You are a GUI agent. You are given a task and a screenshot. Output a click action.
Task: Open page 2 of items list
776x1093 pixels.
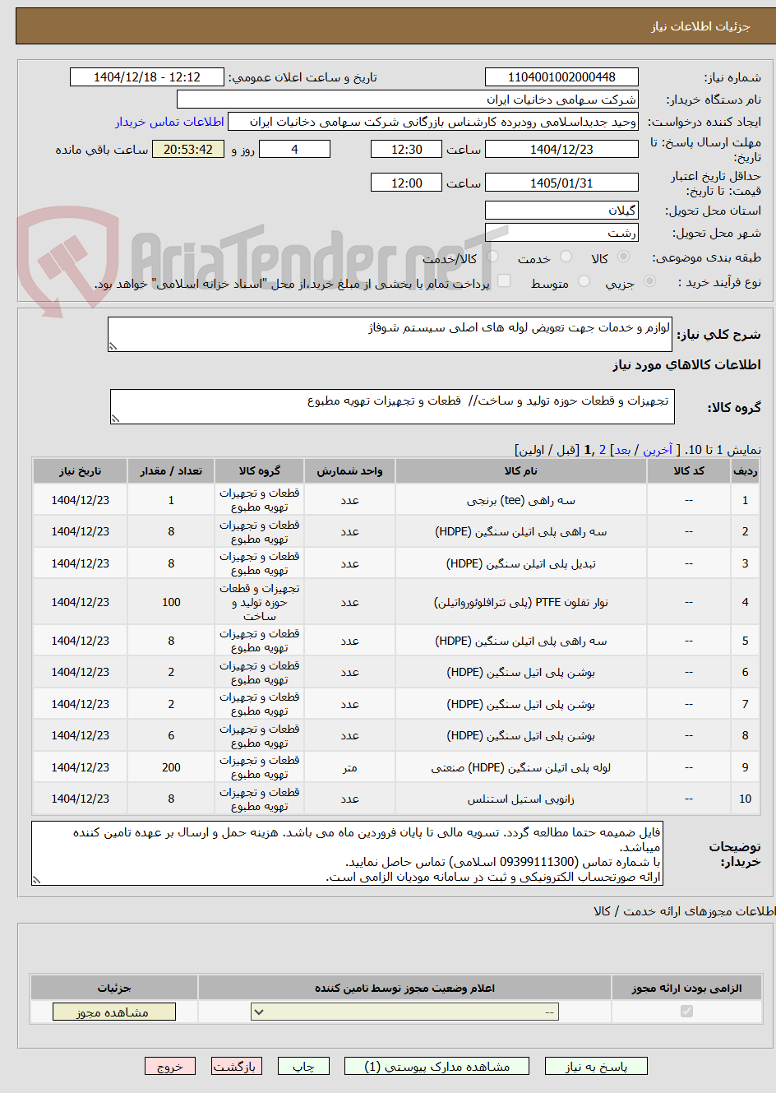[x=602, y=450]
